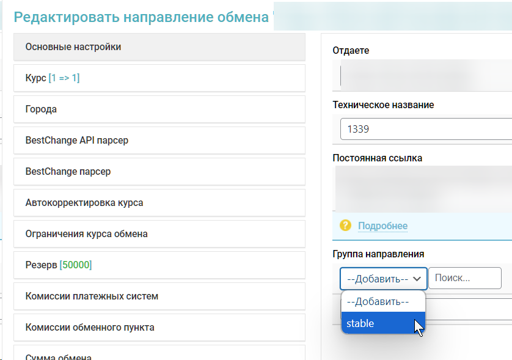The image size is (512, 360).
Task: Go to the BestChange парсер tab
Action: tap(159, 172)
